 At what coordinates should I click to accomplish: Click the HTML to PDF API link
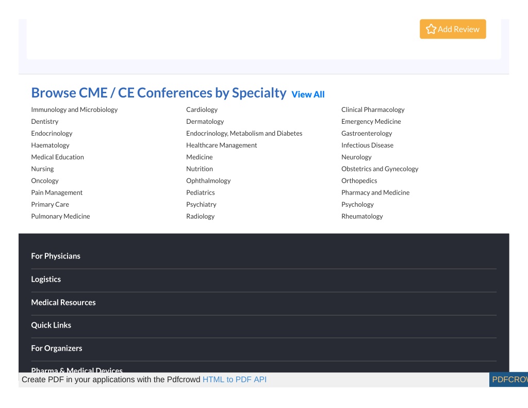coord(235,380)
